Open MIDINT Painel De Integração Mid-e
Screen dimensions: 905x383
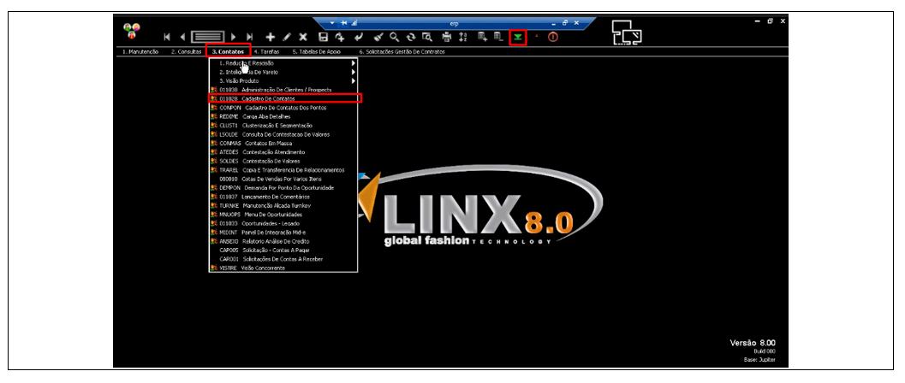(283, 232)
